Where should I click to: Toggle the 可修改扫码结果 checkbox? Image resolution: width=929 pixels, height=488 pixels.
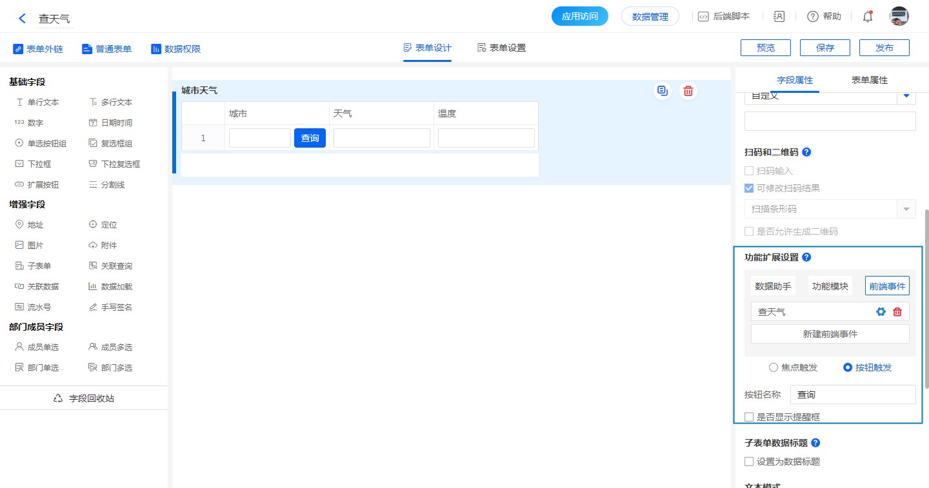pyautogui.click(x=749, y=188)
